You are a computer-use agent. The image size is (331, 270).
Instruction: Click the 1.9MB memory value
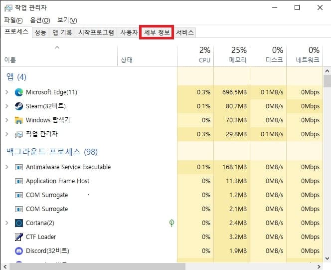click(238, 251)
